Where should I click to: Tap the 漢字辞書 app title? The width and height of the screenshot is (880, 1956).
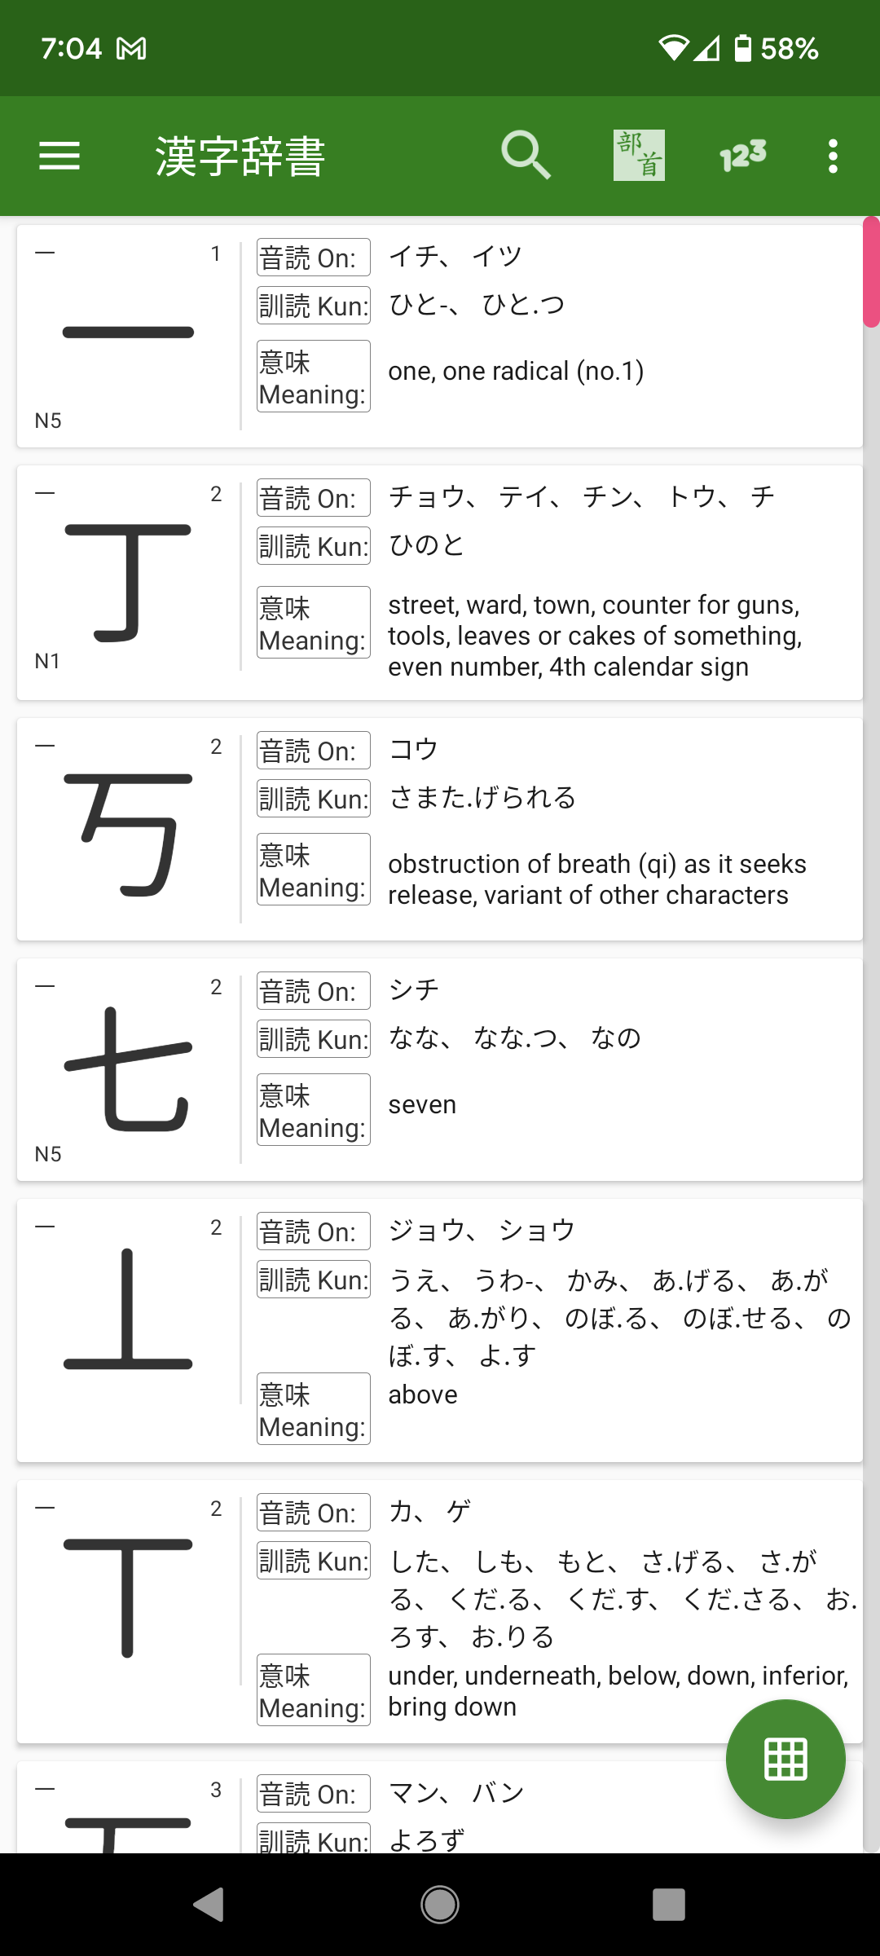240,156
